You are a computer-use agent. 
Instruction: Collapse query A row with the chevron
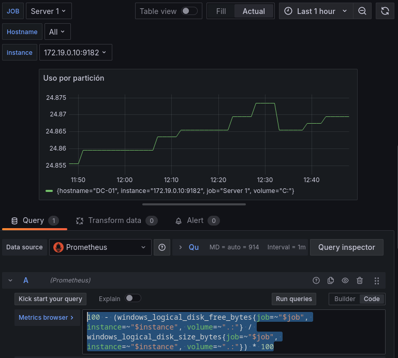(x=10, y=280)
